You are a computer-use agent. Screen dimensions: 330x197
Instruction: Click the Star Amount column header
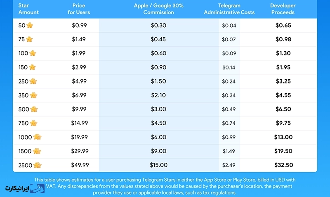pyautogui.click(x=28, y=9)
